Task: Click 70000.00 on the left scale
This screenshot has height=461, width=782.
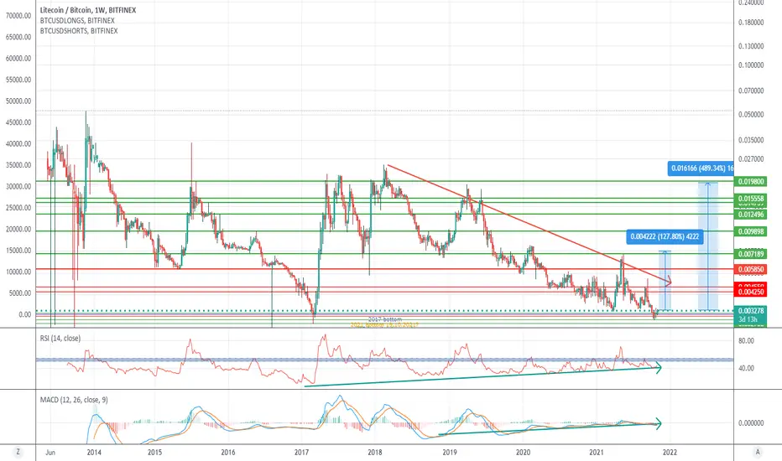Action: pyautogui.click(x=18, y=15)
